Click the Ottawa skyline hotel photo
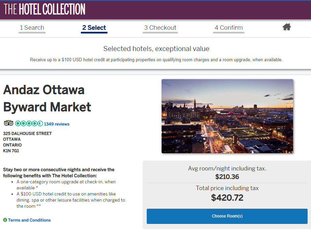Screen dimensions: 311x230 (227, 116)
